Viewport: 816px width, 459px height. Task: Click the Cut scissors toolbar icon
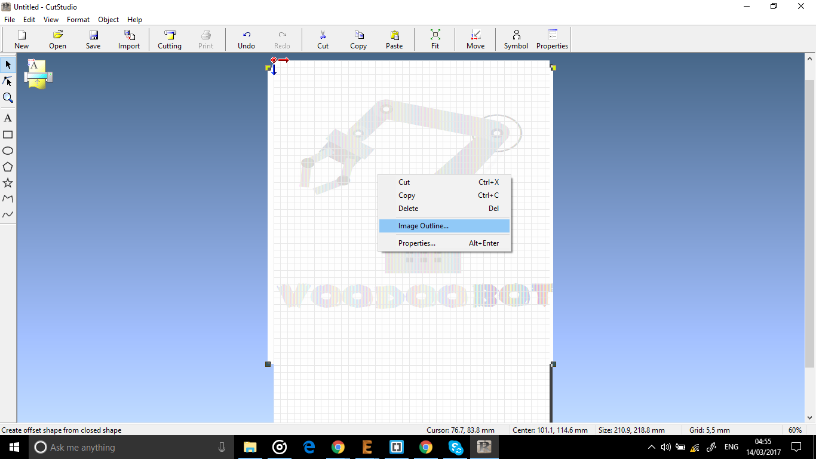(x=323, y=39)
